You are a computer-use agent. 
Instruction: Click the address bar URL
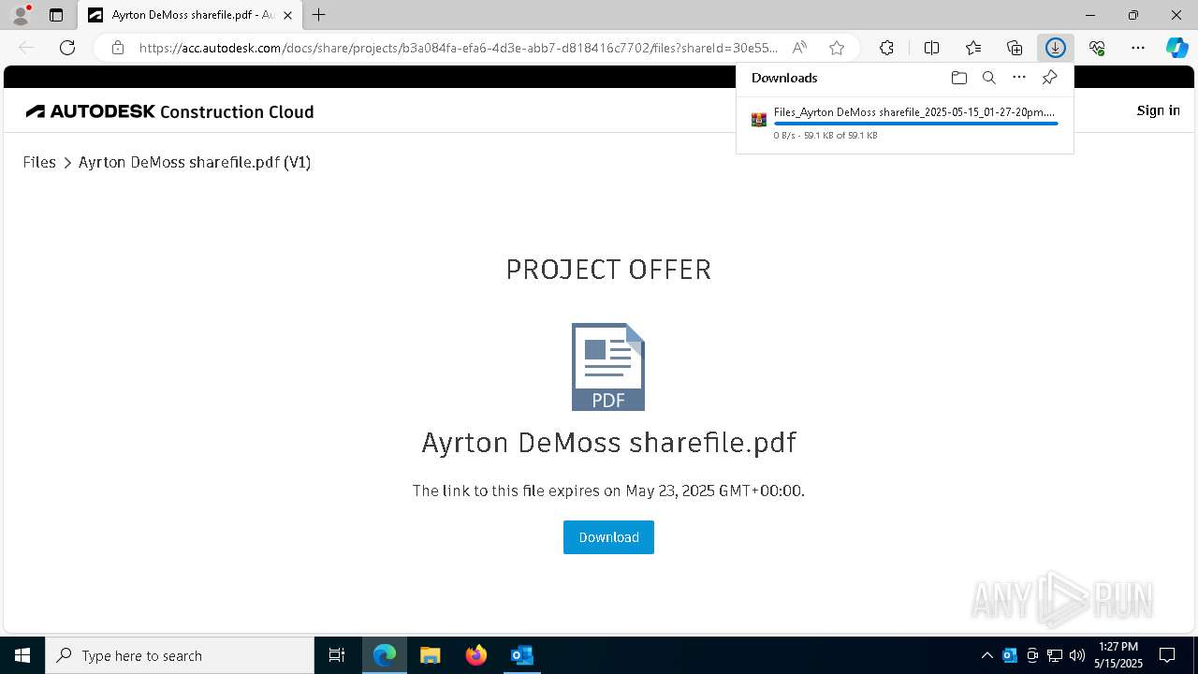458,48
